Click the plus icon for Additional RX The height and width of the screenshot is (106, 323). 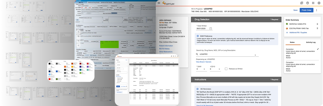click(287, 32)
